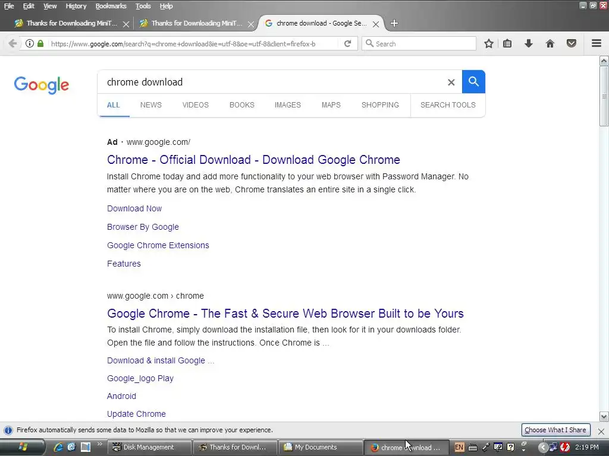Save page to Pocket
This screenshot has height=456, width=609.
point(572,43)
